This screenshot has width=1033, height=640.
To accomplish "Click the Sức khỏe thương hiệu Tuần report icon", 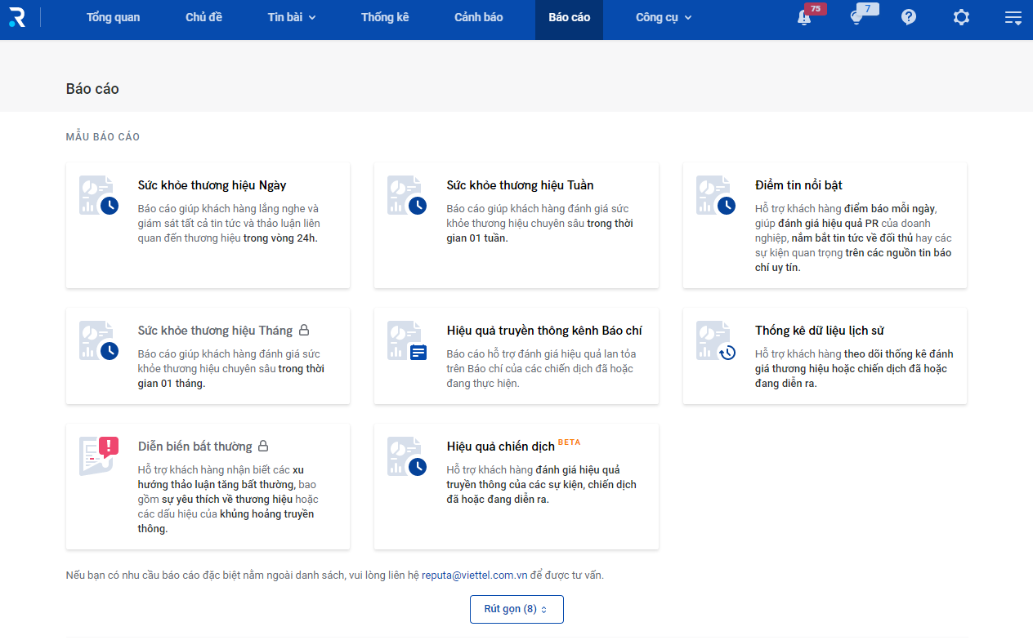I will coord(407,196).
